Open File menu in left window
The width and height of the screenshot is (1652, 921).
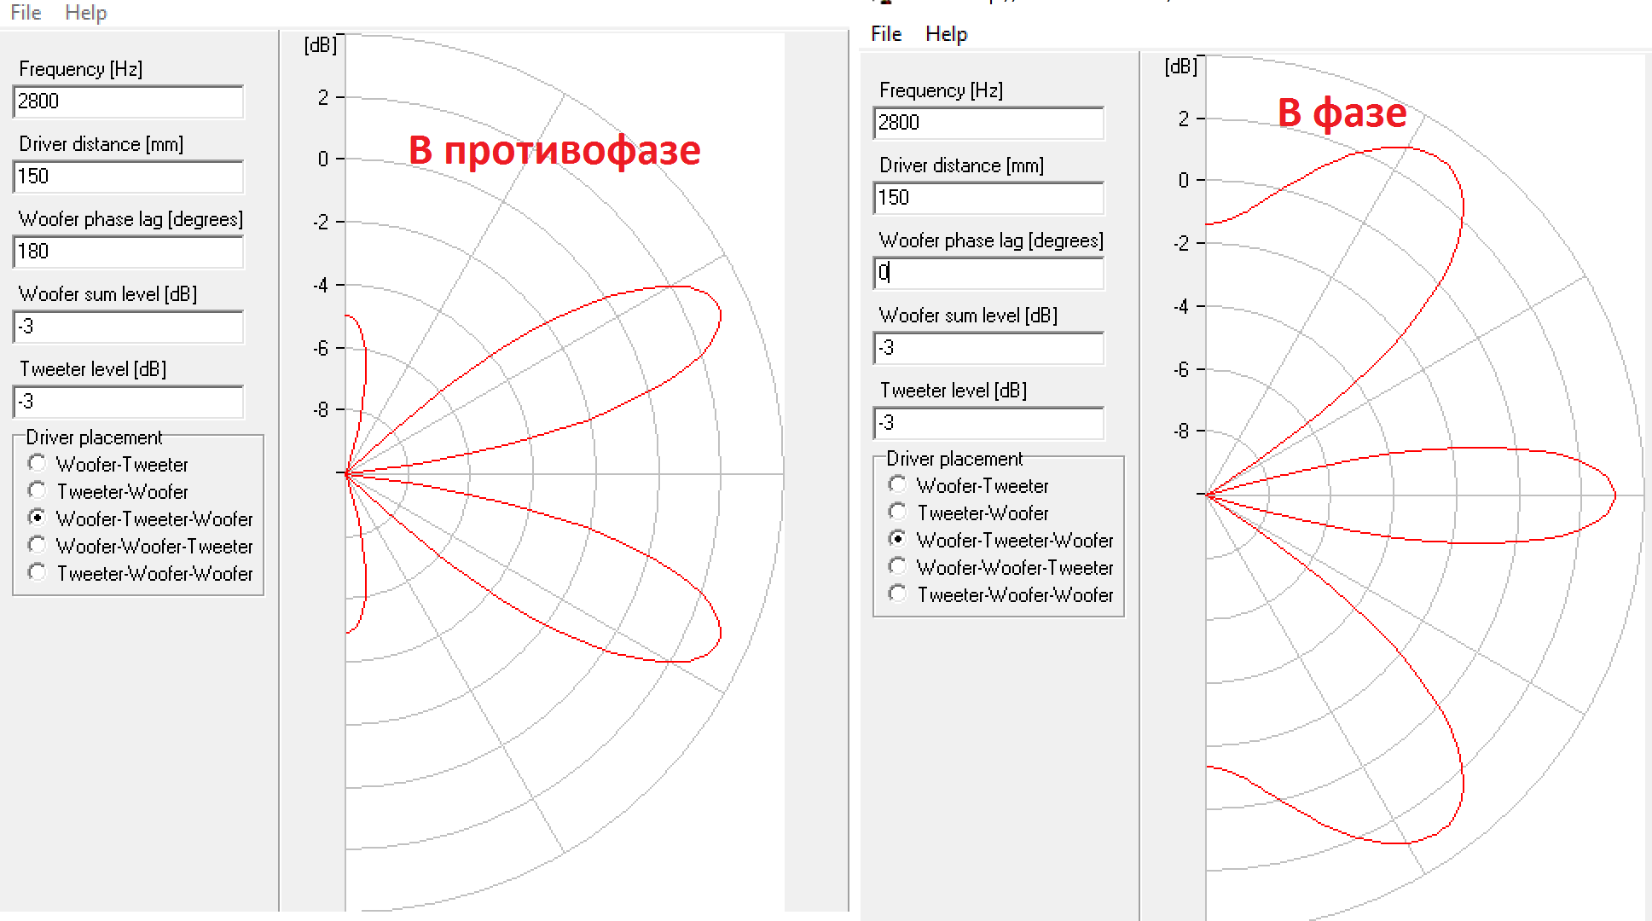coord(26,13)
